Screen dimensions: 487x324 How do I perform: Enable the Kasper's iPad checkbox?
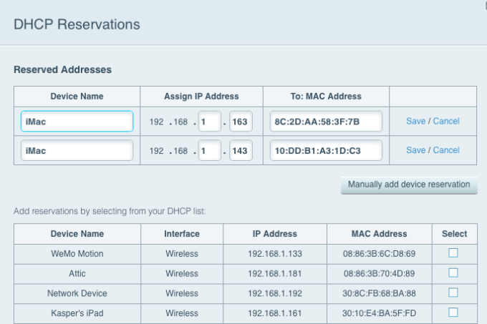click(453, 313)
